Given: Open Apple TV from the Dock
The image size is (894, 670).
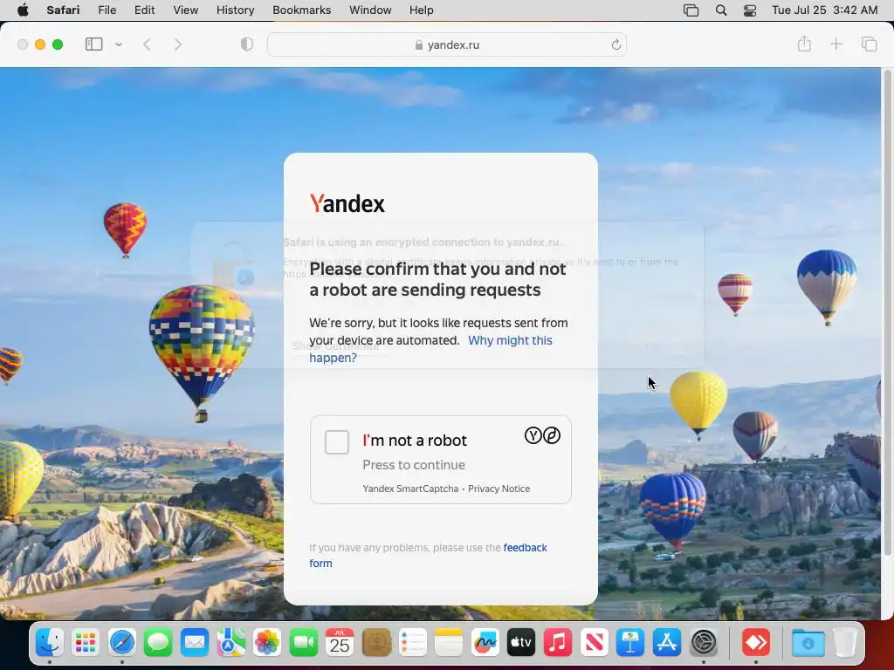Looking at the screenshot, I should tap(521, 643).
